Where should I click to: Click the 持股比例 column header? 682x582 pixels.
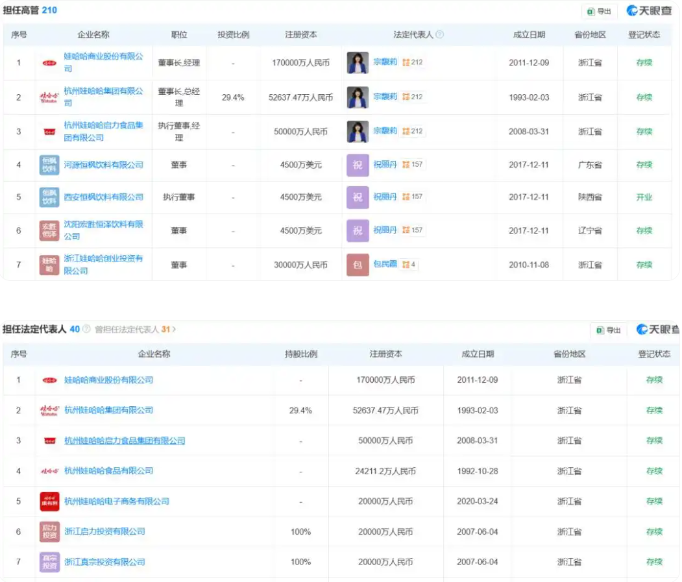(x=301, y=354)
